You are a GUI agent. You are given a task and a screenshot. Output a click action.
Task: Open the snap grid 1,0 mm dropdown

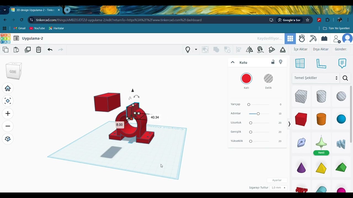click(x=278, y=188)
